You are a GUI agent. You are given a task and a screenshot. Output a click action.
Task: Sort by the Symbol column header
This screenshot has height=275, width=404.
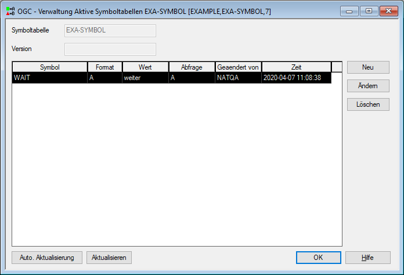click(x=50, y=67)
